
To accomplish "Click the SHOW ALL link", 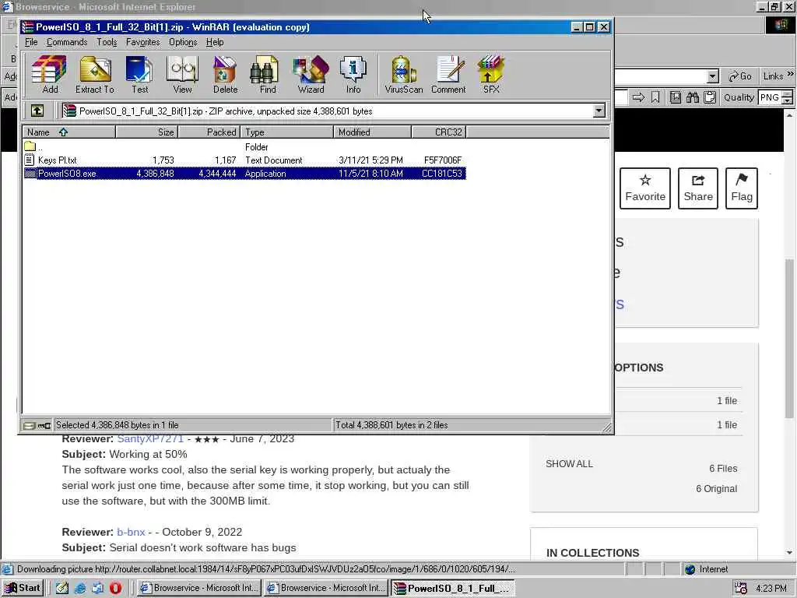I will point(569,464).
